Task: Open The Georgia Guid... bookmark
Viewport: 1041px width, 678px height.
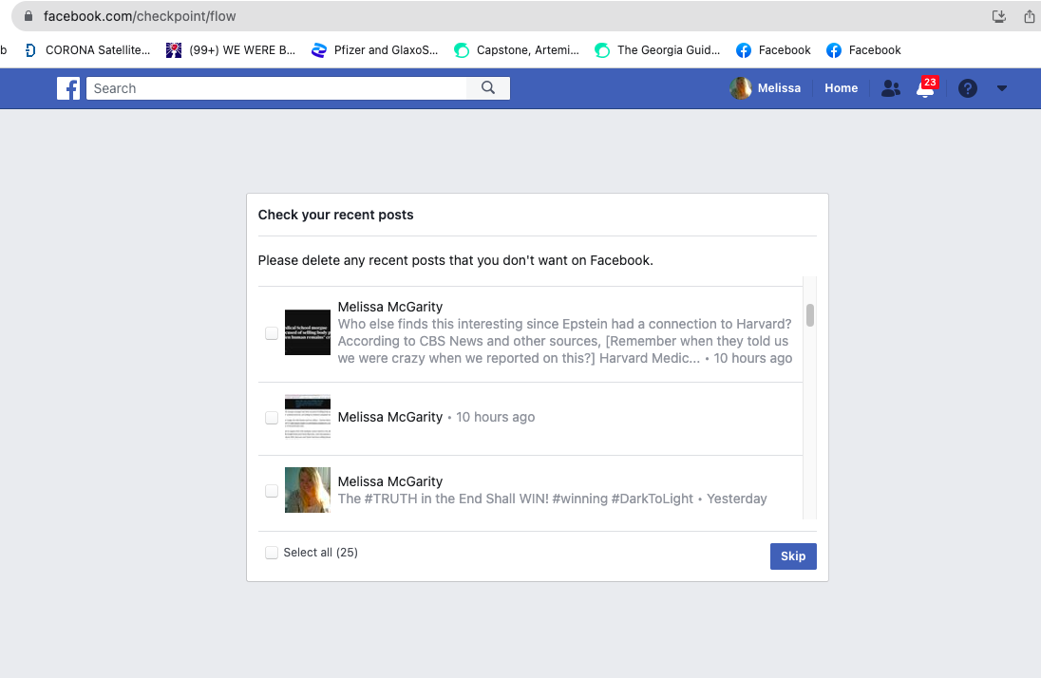Action: click(657, 50)
